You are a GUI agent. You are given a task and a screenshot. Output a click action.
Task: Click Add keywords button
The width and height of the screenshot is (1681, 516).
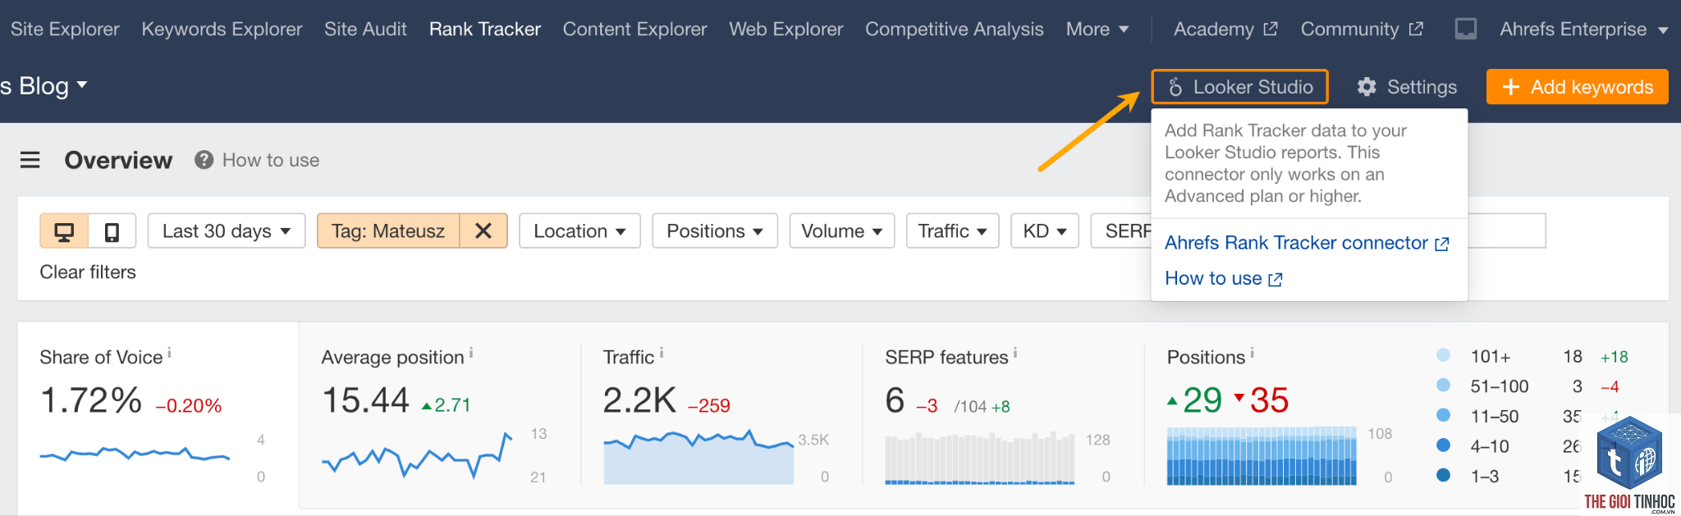[x=1577, y=87]
